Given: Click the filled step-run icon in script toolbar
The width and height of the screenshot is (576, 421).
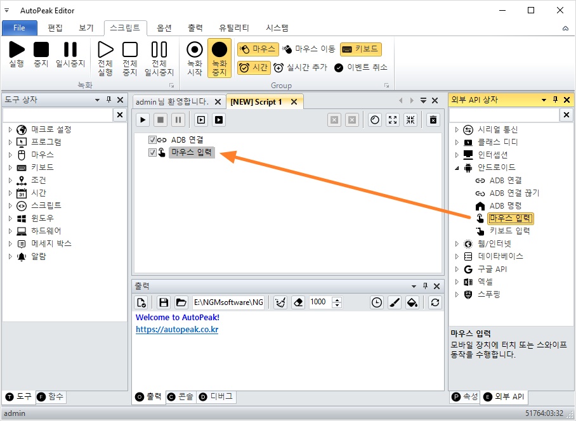Looking at the screenshot, I should point(219,120).
